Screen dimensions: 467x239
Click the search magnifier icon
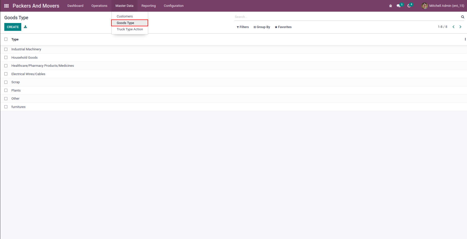[x=463, y=17]
